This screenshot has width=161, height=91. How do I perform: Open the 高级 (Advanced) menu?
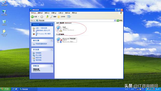point(67,13)
